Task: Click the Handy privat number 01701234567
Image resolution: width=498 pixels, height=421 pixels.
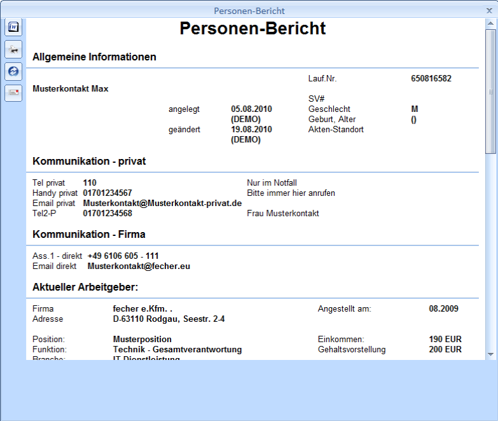Action: point(107,193)
